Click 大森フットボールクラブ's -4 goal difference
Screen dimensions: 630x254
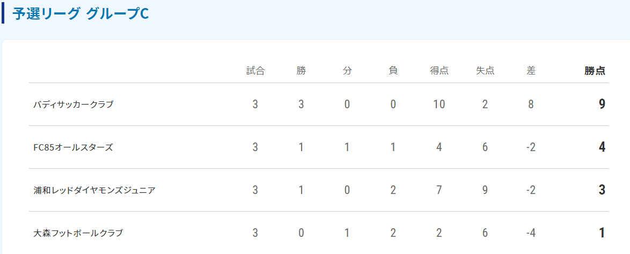click(531, 233)
